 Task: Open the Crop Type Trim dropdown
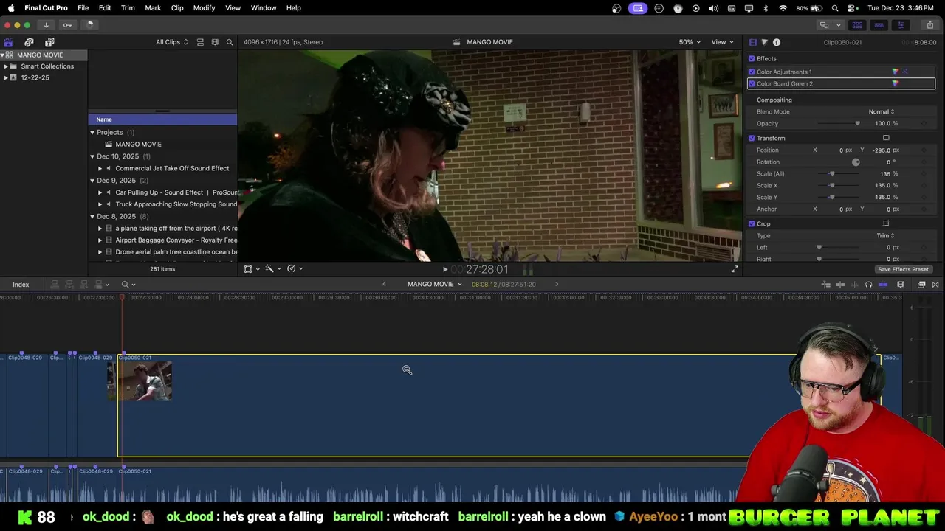tap(885, 235)
